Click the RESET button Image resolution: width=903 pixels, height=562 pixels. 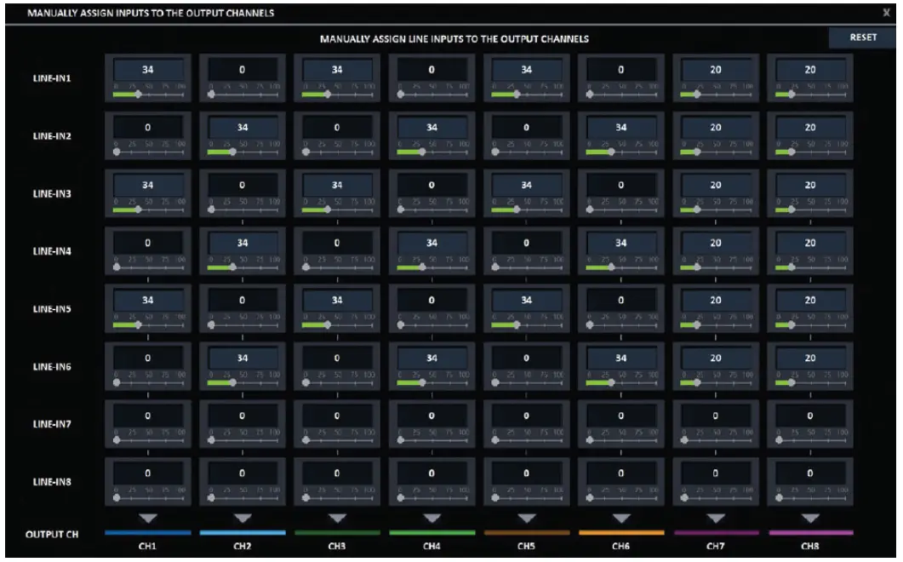[x=863, y=37]
